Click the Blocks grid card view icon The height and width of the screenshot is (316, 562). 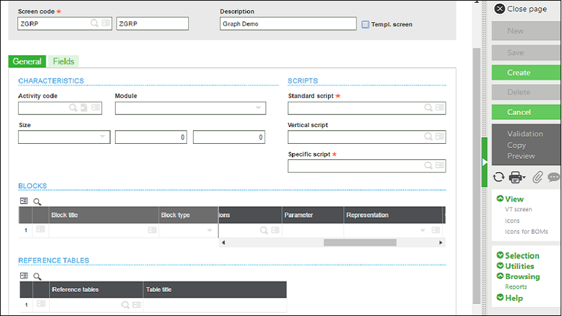coord(24,201)
